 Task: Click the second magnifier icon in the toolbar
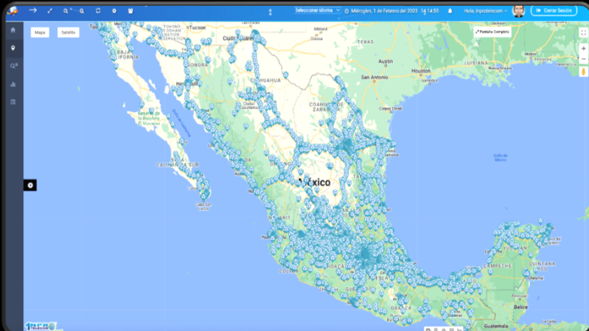(x=82, y=11)
